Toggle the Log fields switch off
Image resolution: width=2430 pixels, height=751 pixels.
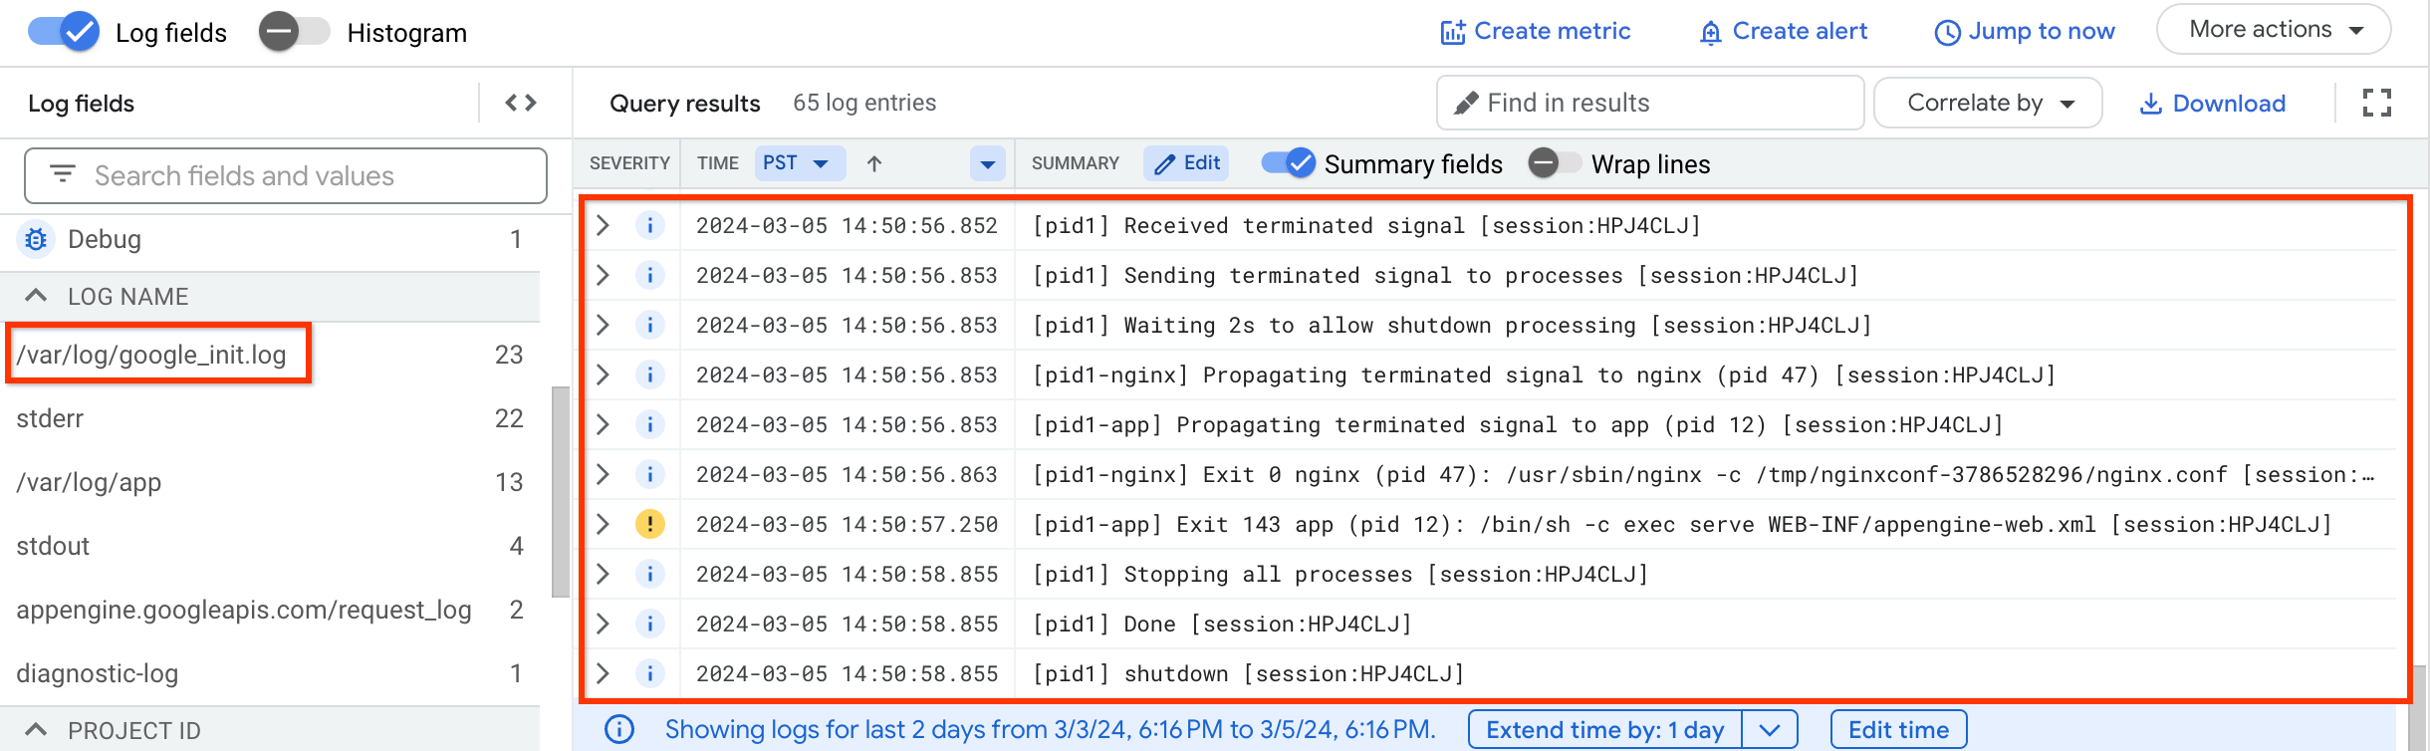pos(64,32)
